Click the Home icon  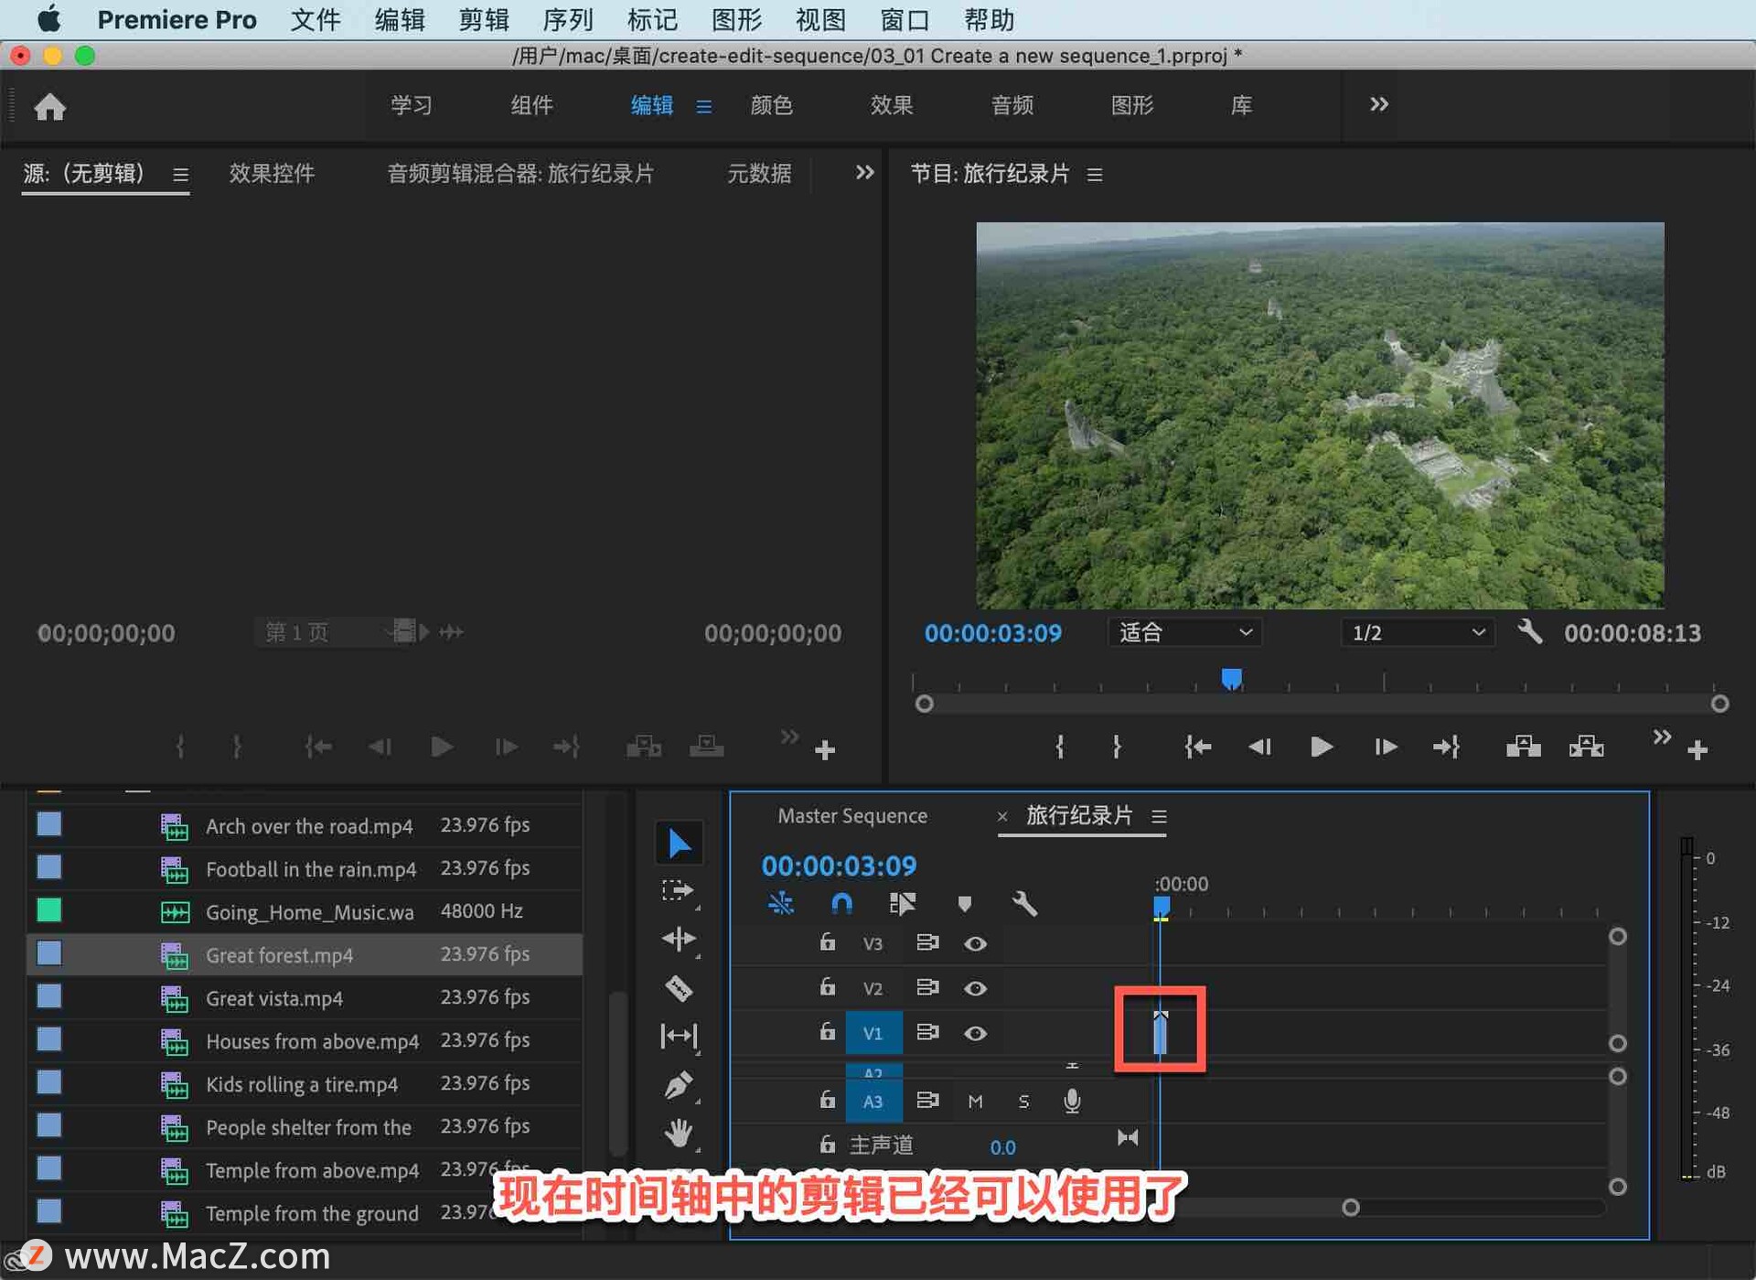[x=50, y=107]
